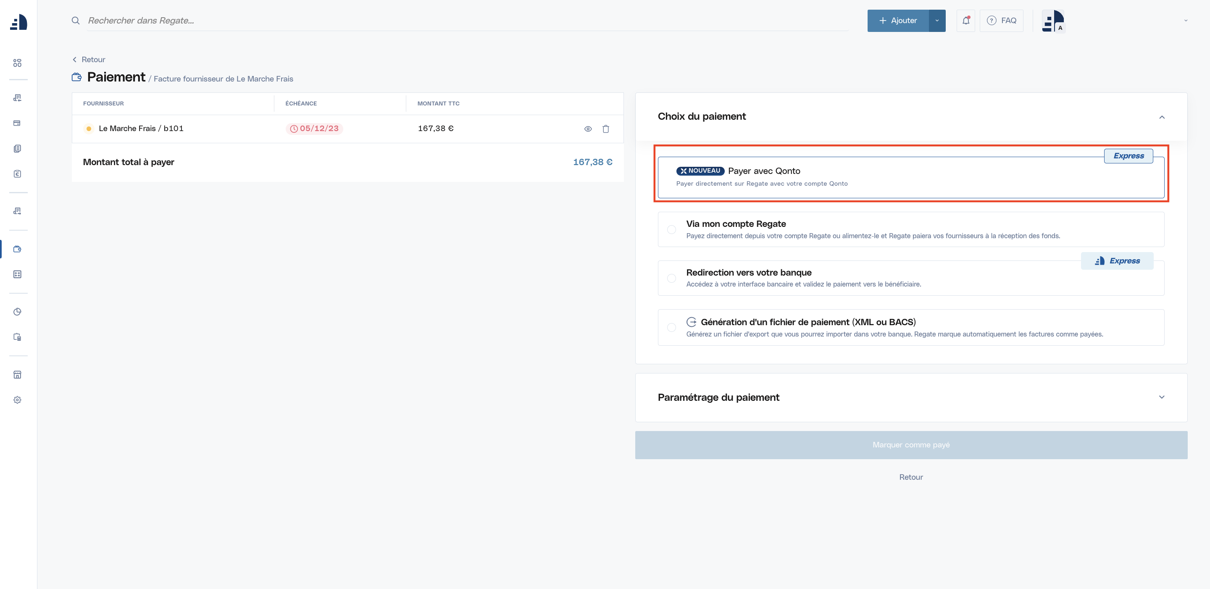Open the euro clipboard sidebar icon
The width and height of the screenshot is (1210, 589).
(17, 174)
